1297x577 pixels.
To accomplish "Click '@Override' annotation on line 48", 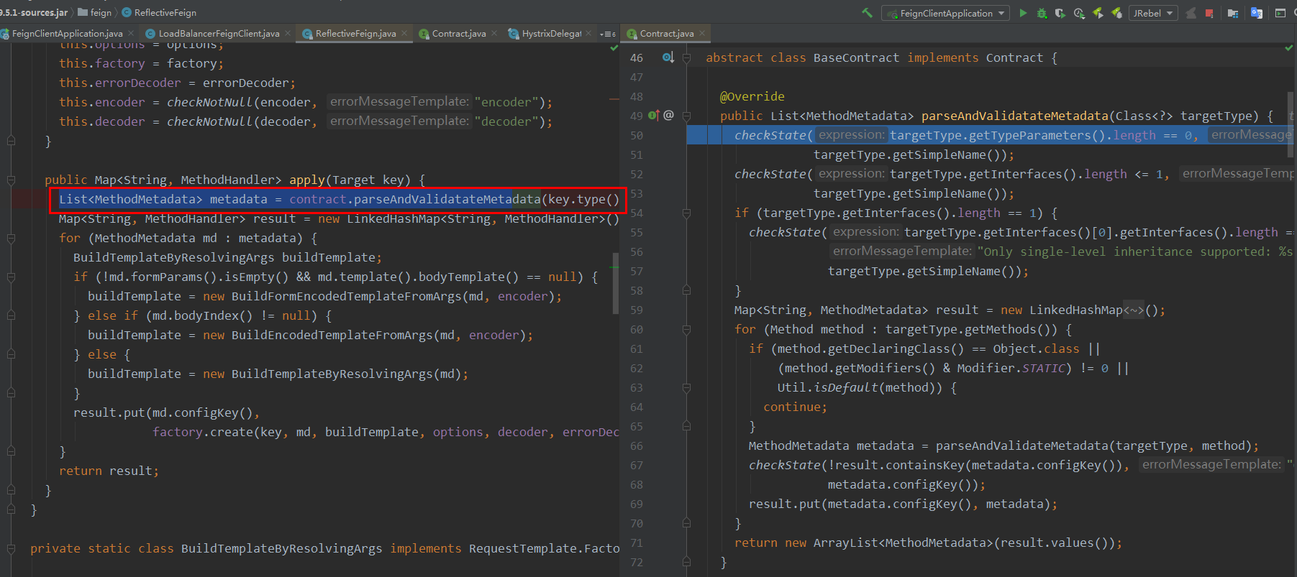I will click(x=752, y=96).
